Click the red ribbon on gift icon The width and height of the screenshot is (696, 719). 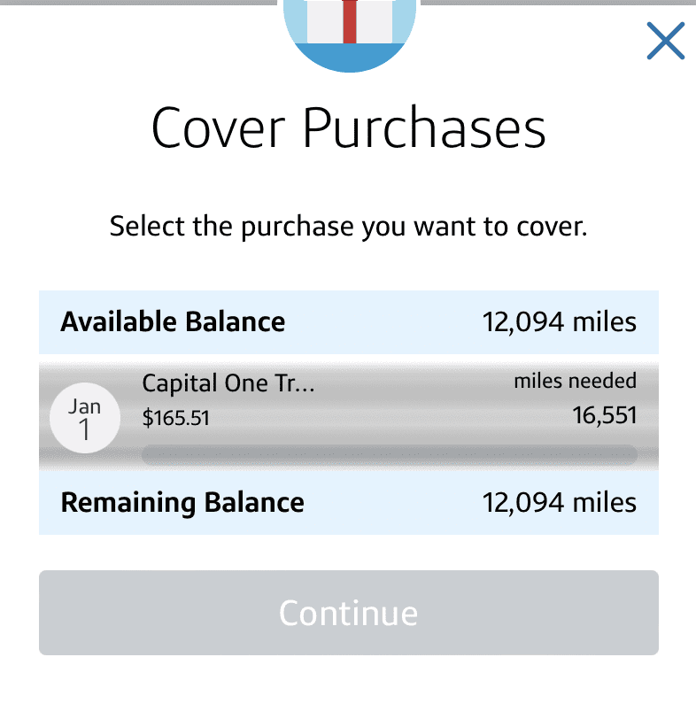point(350,21)
